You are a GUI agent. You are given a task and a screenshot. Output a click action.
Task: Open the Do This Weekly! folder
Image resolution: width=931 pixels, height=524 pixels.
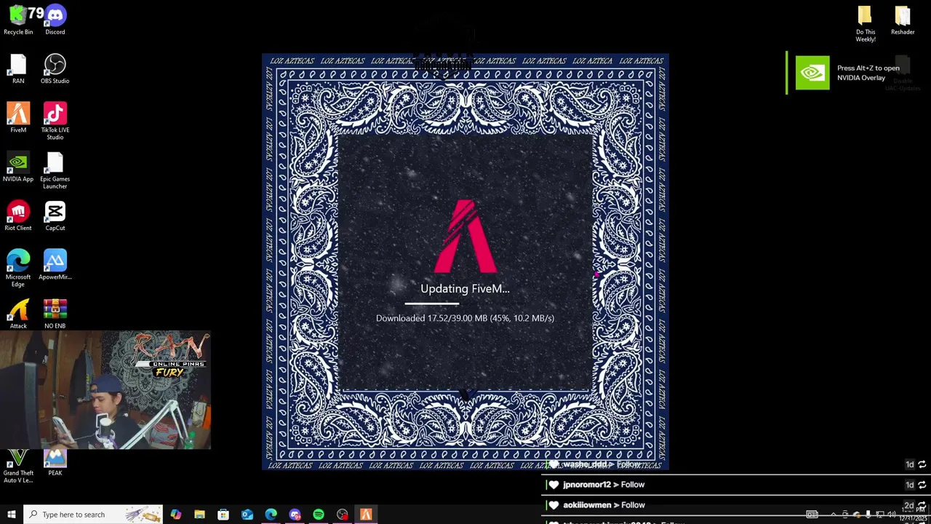865,24
